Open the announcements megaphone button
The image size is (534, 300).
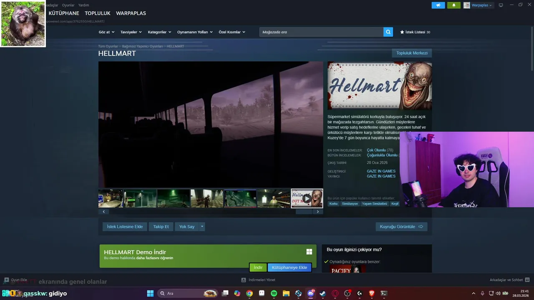tap(438, 5)
